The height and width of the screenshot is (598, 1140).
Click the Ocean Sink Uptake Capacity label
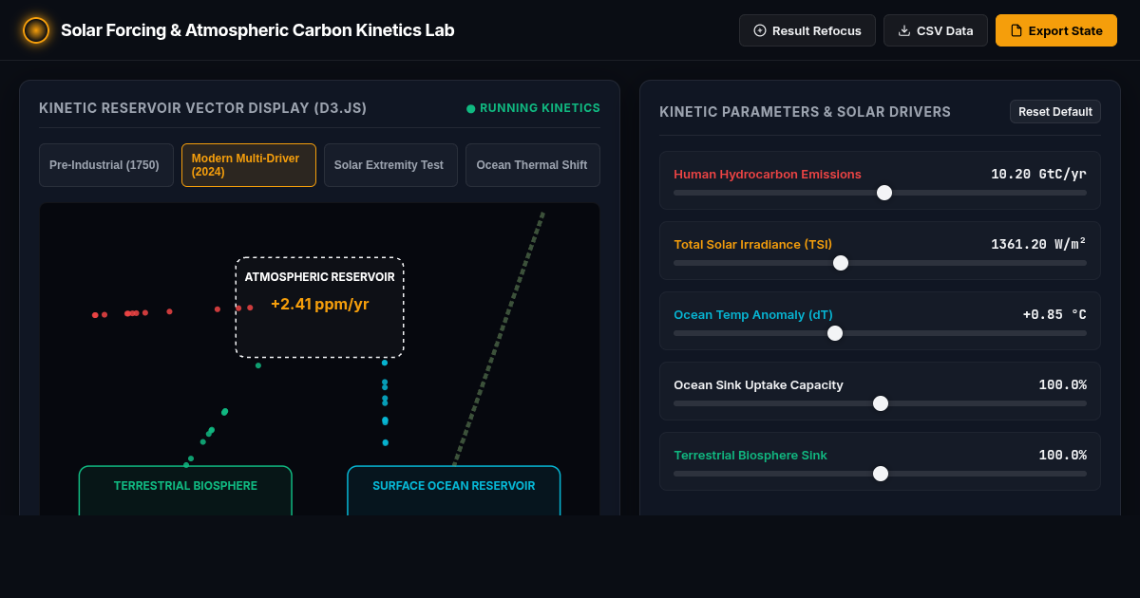(x=758, y=384)
